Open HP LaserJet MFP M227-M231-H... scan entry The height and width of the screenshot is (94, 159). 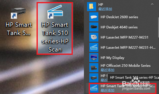128,48
